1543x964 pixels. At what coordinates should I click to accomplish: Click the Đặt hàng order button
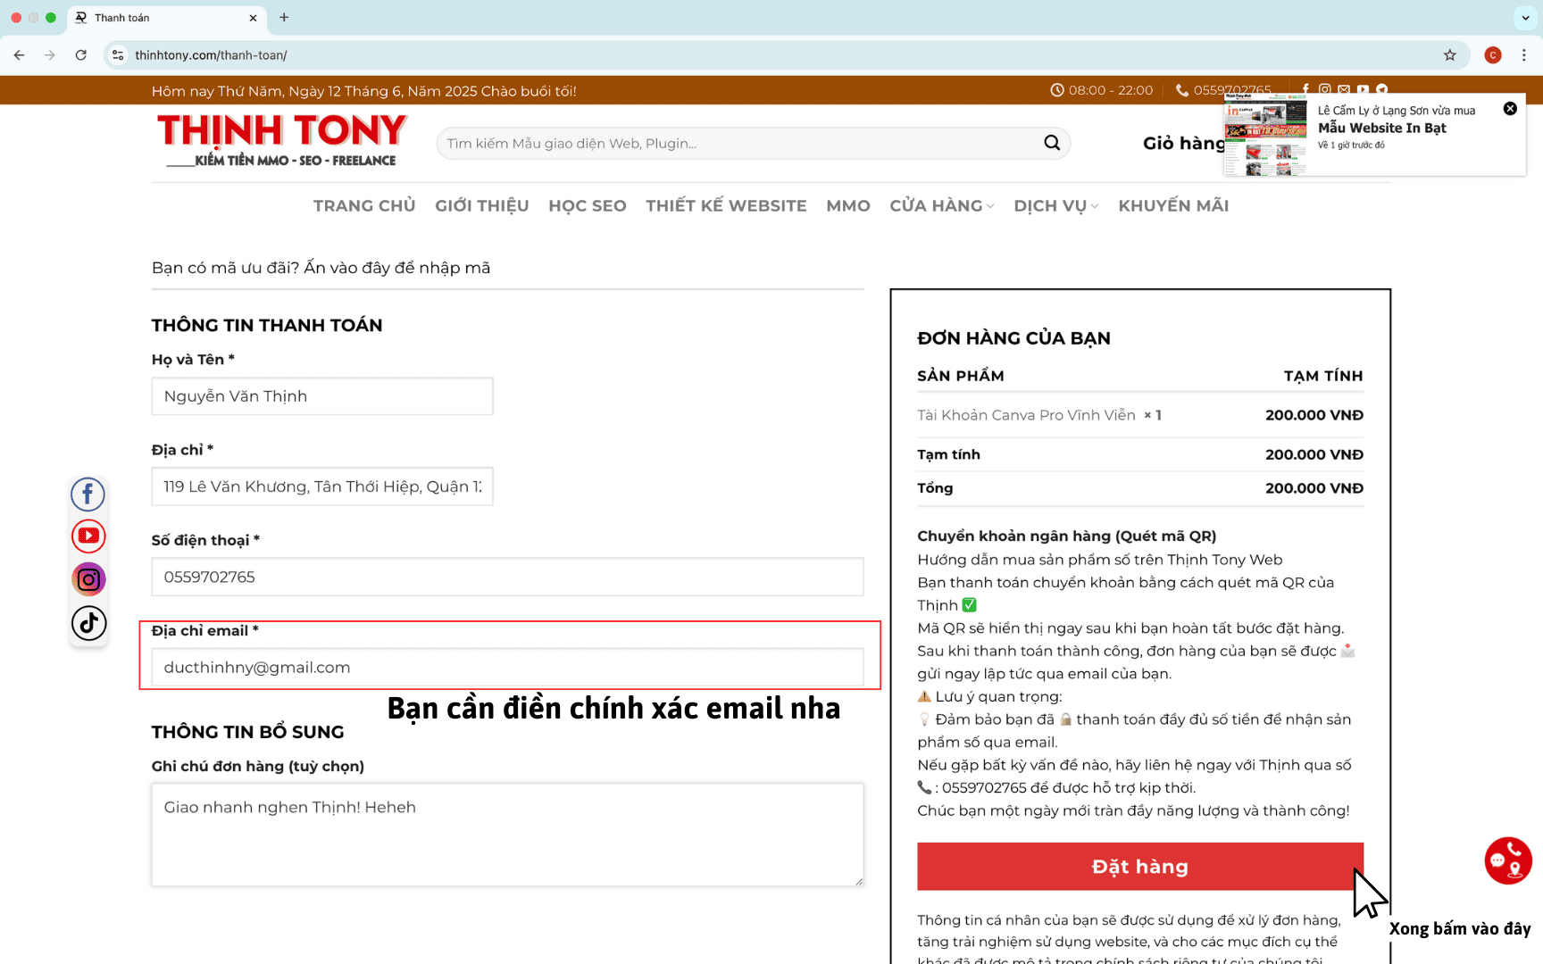tap(1140, 867)
